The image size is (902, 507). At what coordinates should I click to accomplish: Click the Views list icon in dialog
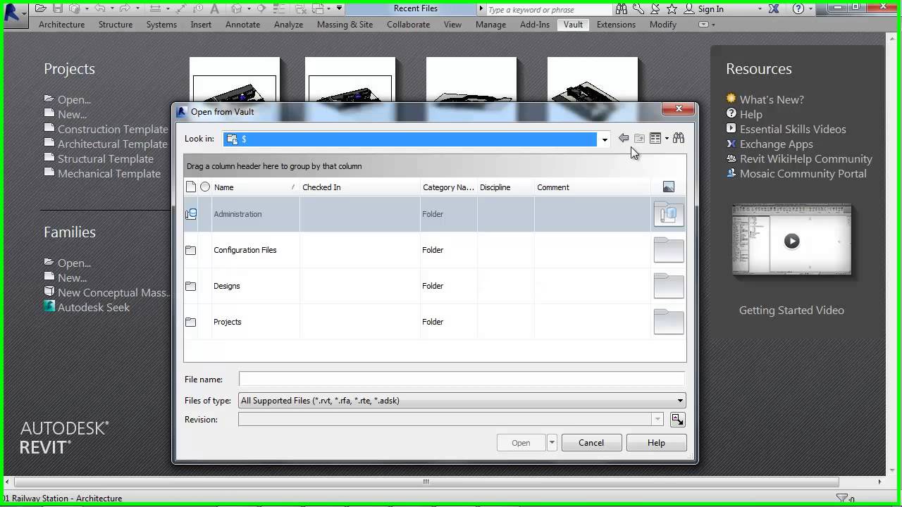[x=655, y=139]
